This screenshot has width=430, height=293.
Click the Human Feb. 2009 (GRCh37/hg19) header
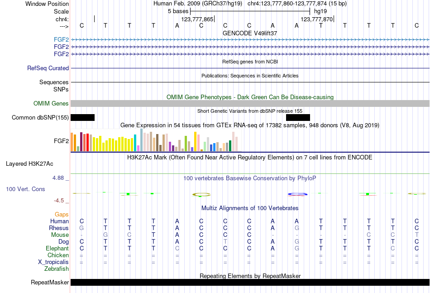pos(198,4)
